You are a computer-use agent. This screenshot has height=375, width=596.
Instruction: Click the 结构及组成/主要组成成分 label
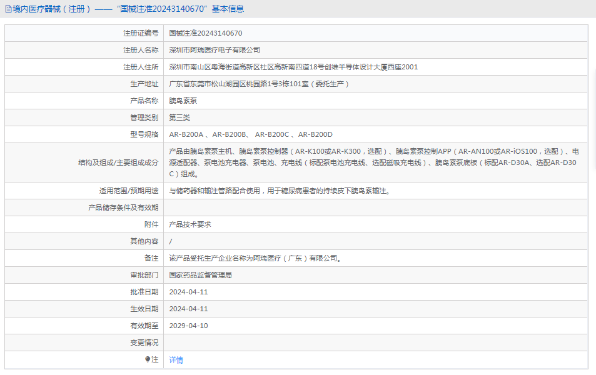118,162
